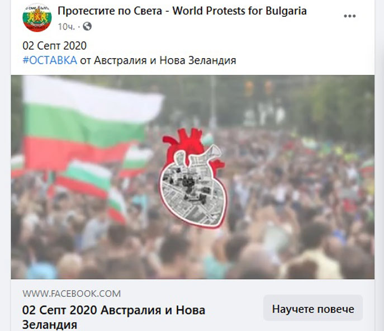
Task: Click the public globe privacy icon
Action: coord(87,26)
